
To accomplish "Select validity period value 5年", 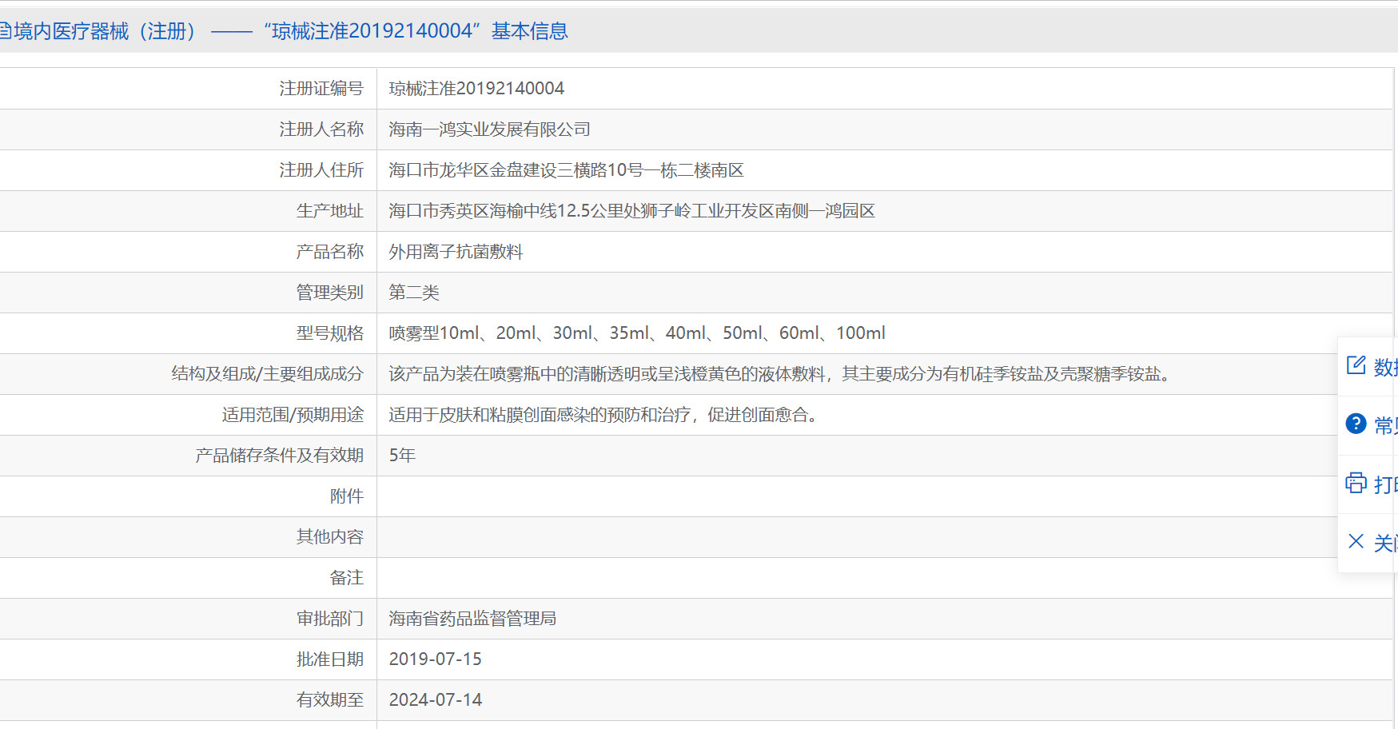I will tap(402, 456).
